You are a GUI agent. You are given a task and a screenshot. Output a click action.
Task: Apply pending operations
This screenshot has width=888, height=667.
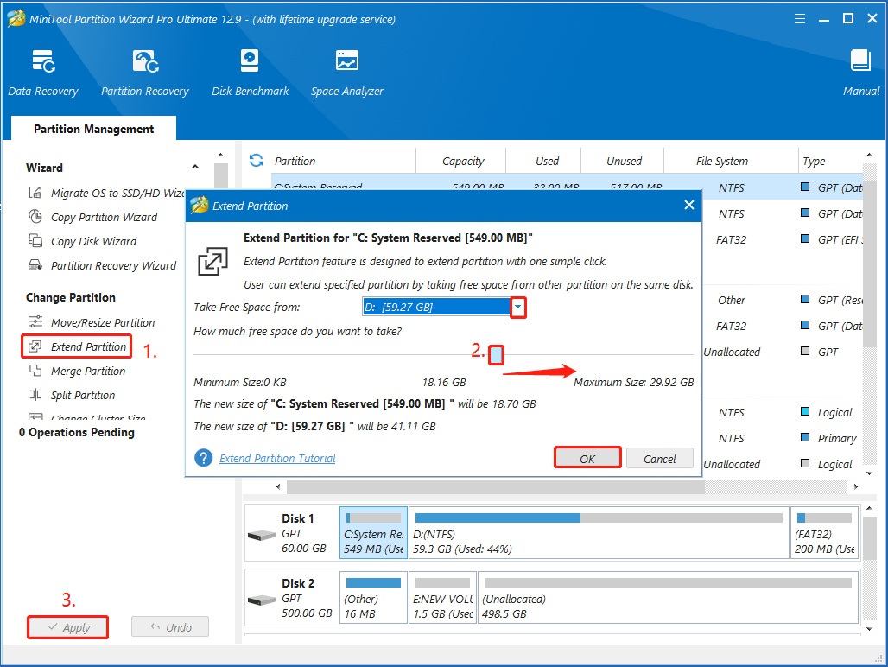68,627
